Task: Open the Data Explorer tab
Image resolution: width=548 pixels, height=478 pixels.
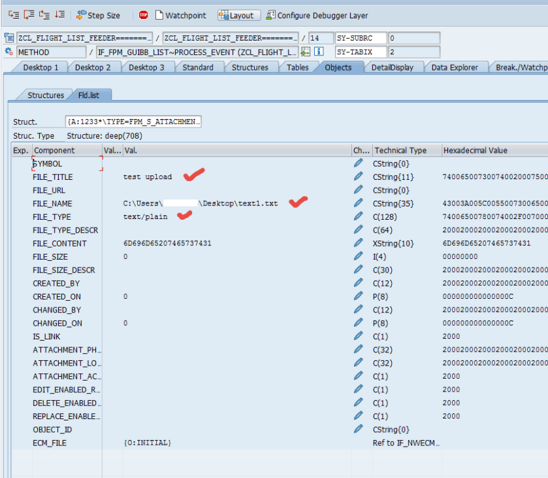Action: click(x=454, y=67)
